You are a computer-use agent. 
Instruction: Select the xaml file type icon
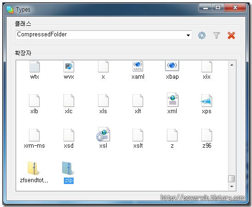(x=138, y=66)
